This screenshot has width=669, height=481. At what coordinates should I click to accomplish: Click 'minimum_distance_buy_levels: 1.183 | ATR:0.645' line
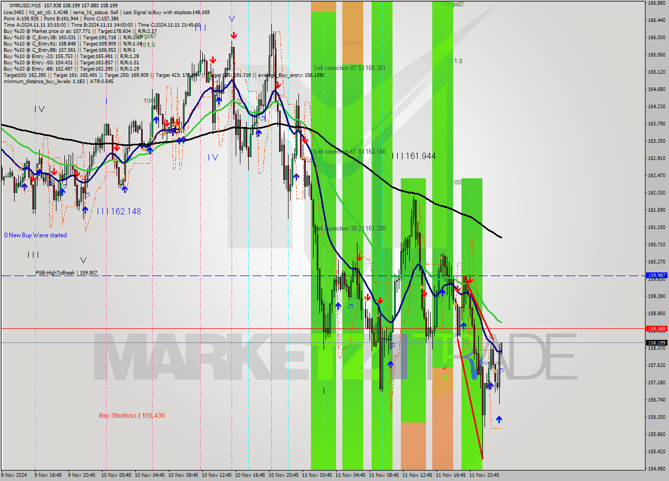(x=59, y=81)
